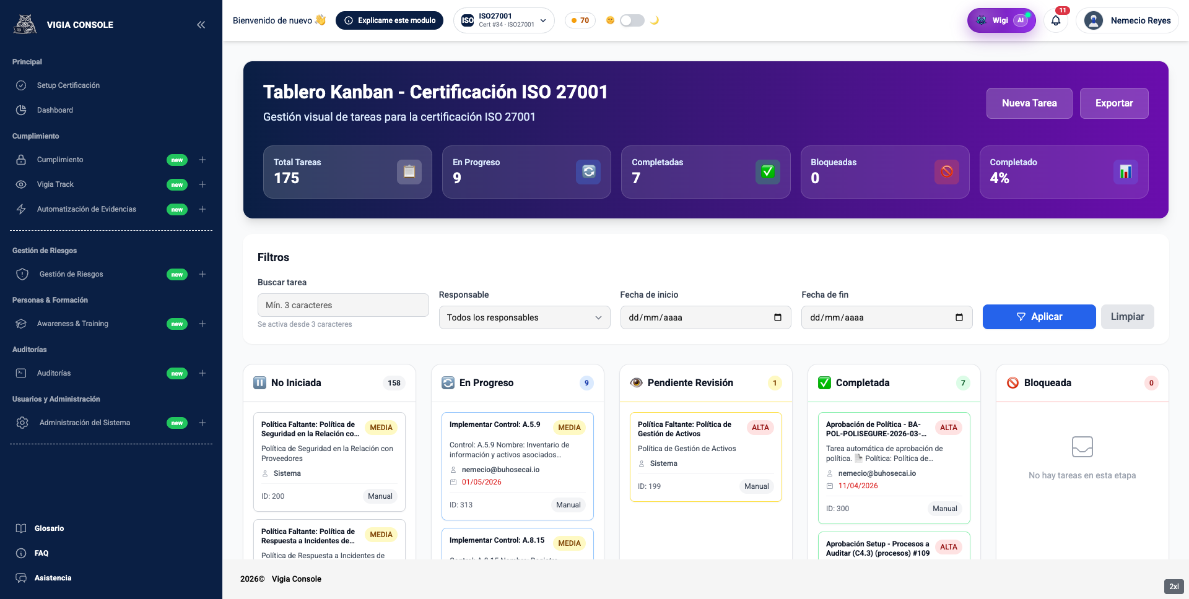This screenshot has height=599, width=1189.
Task: Open the Todos los responsables dropdown
Action: click(525, 317)
